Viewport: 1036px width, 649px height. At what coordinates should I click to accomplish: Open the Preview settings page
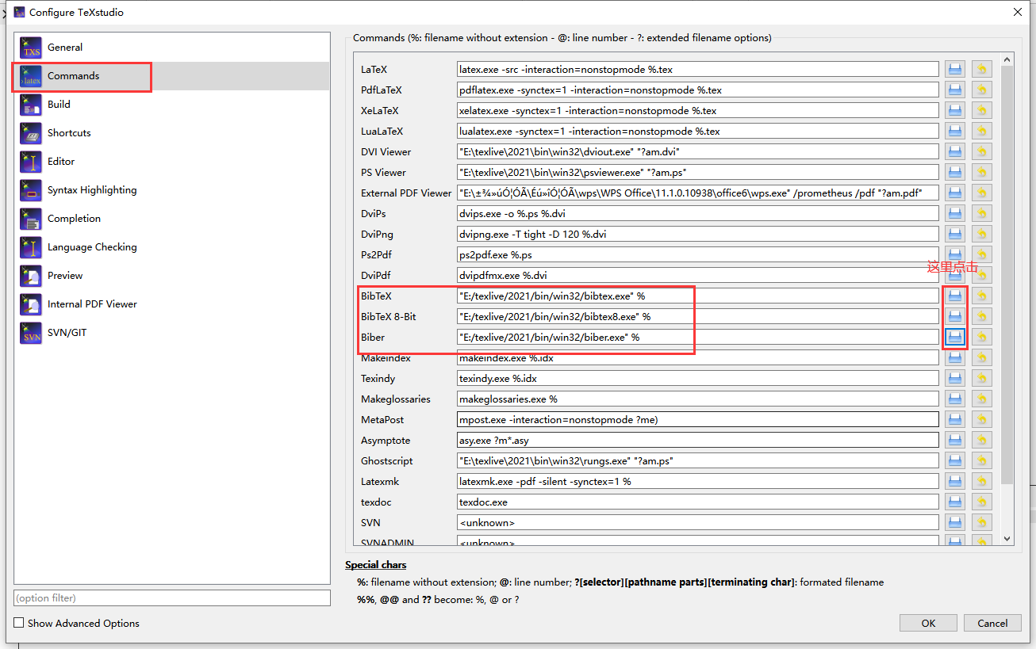click(171, 276)
